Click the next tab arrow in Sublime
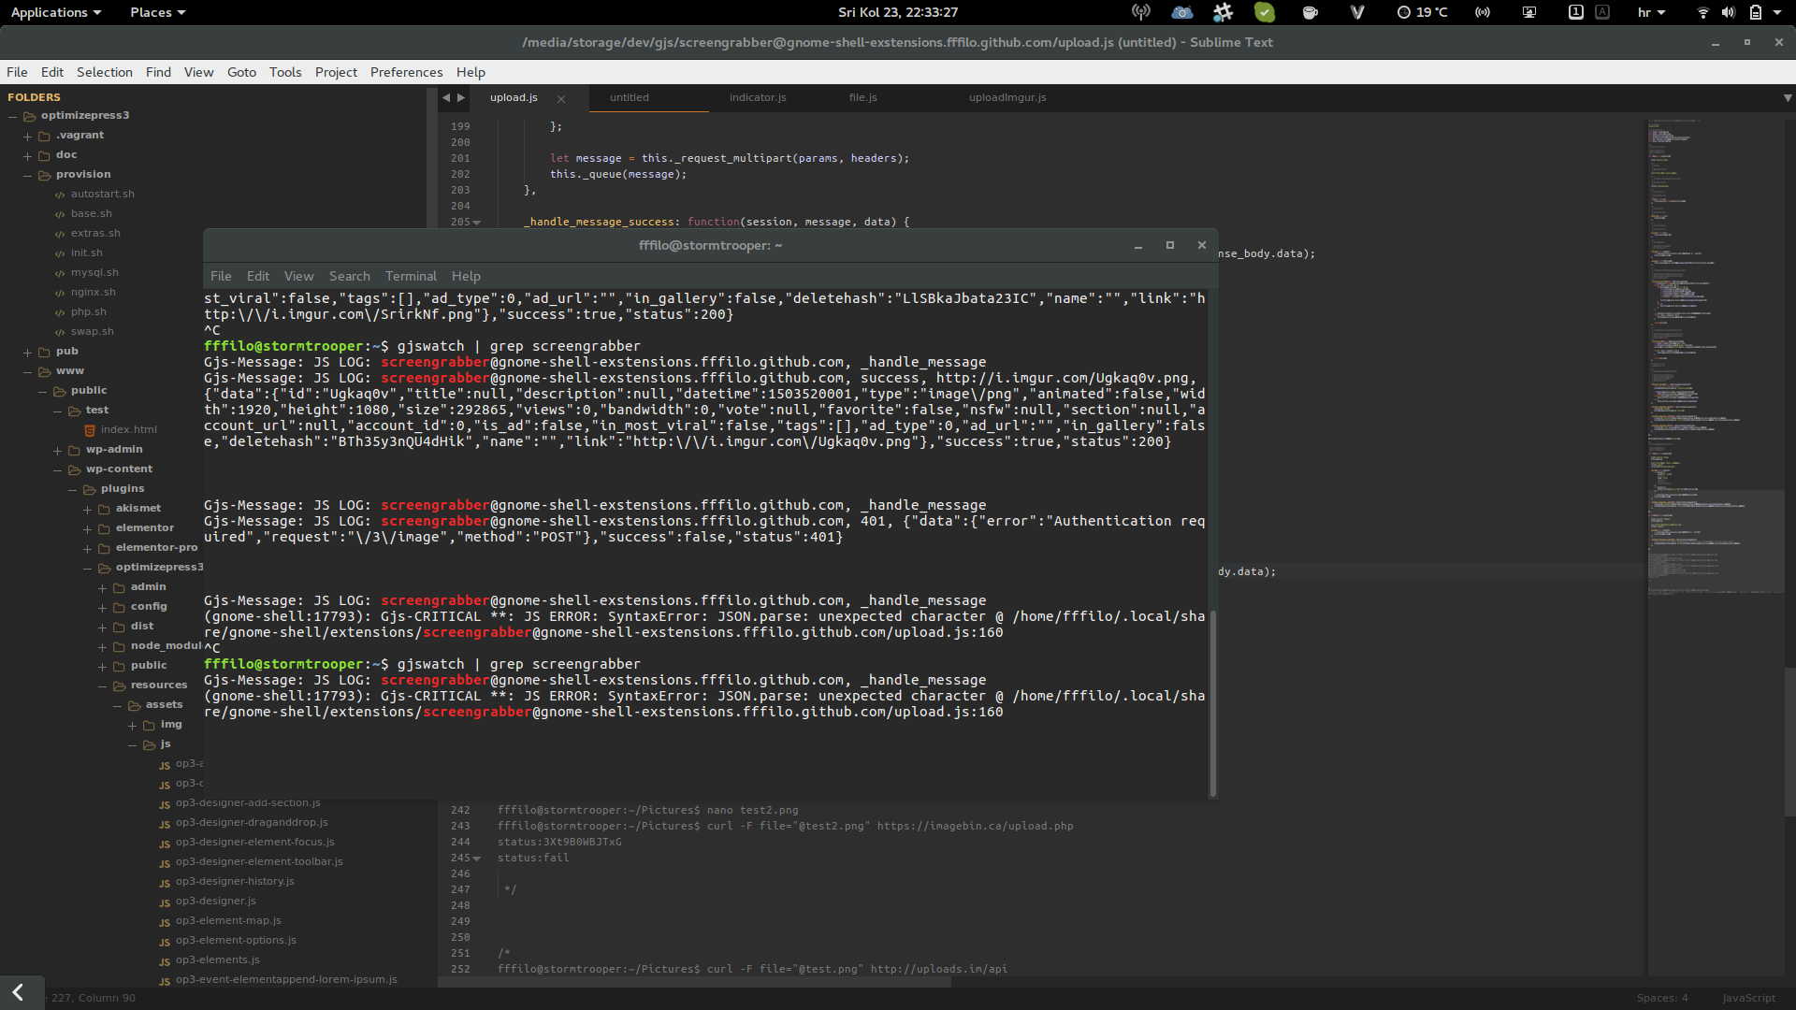1796x1010 pixels. tap(461, 97)
